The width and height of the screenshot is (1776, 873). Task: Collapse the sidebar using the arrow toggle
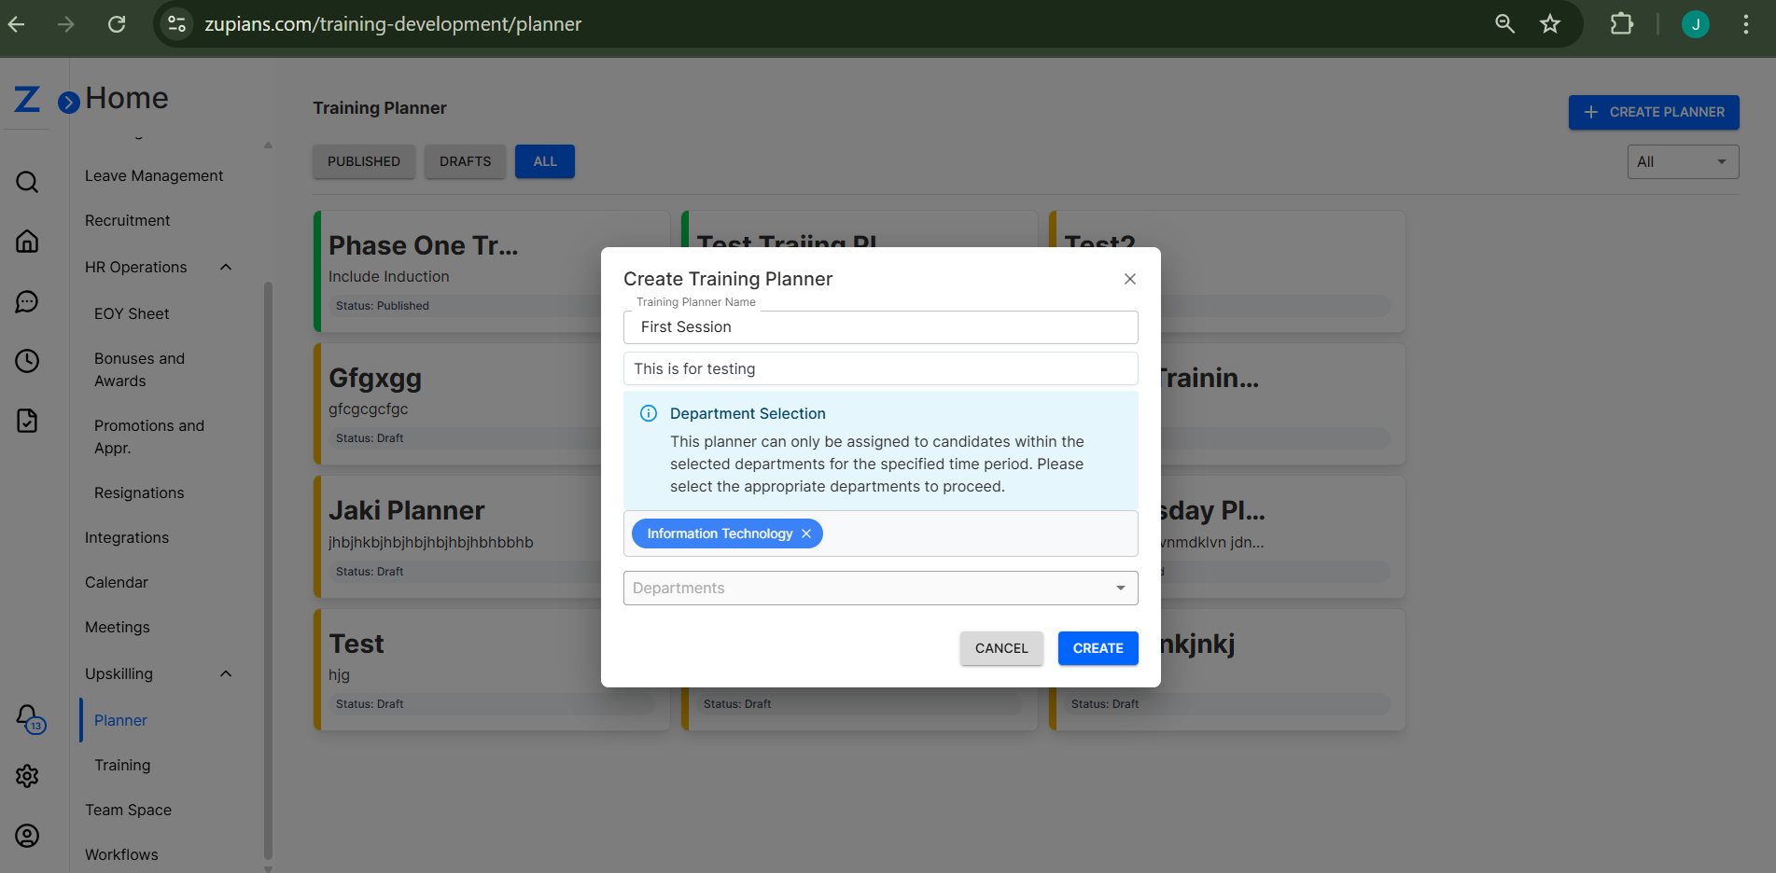(68, 103)
